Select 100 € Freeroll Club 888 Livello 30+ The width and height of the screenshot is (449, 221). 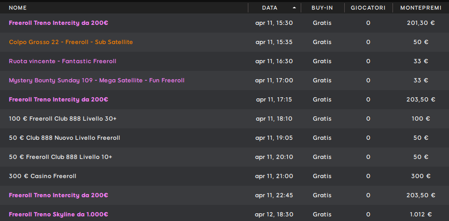pos(63,119)
